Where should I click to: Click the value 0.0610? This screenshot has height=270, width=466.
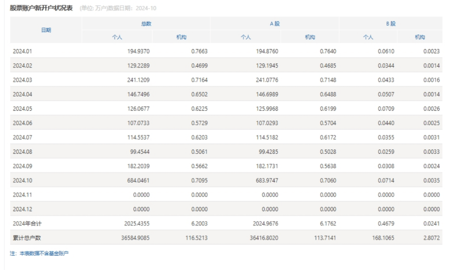tap(386, 51)
